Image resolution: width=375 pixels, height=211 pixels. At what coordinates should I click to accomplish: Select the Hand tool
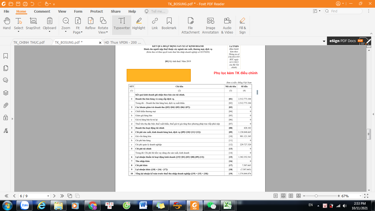click(x=7, y=24)
